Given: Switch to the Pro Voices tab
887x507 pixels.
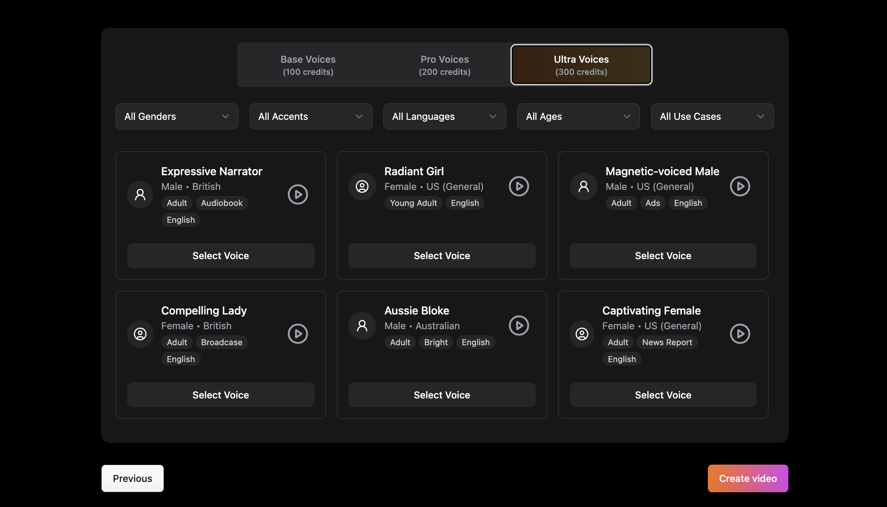Looking at the screenshot, I should pyautogui.click(x=444, y=64).
